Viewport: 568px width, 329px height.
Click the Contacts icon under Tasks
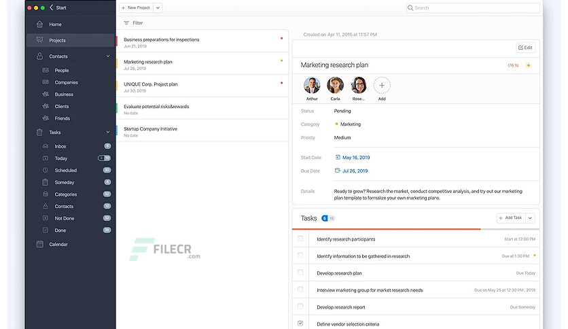(46, 206)
